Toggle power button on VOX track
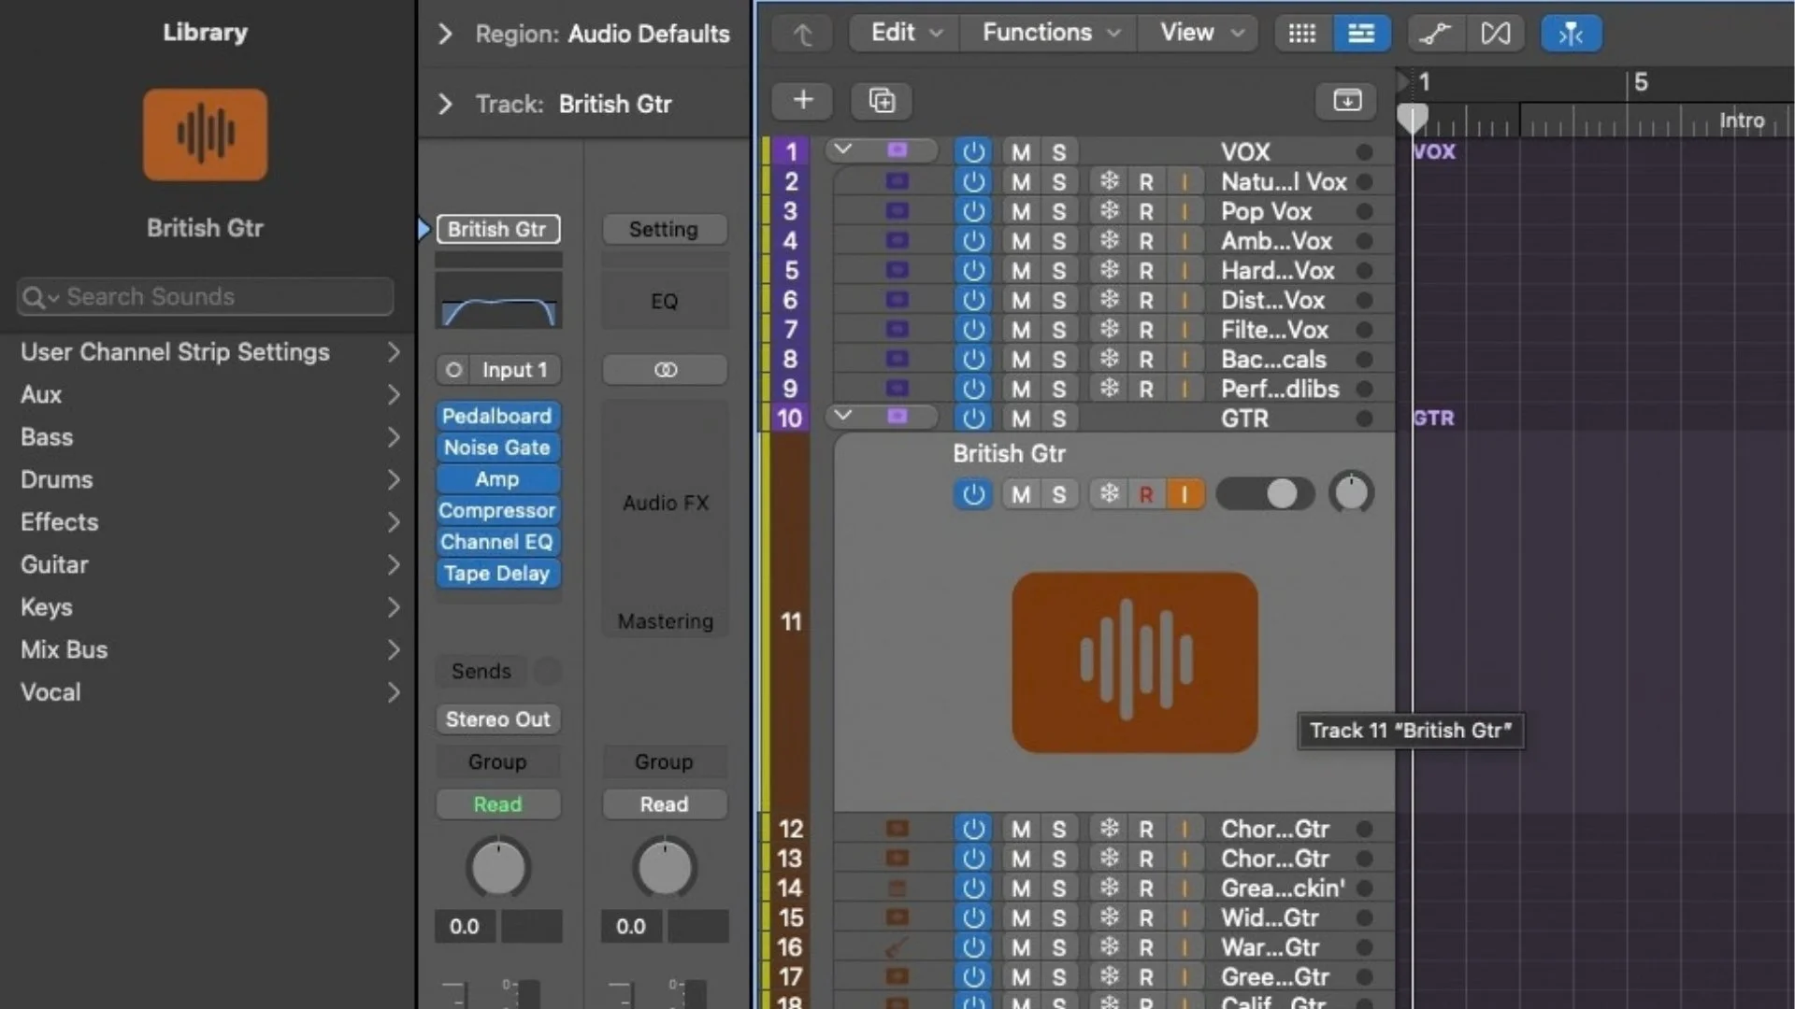The width and height of the screenshot is (1795, 1009). pyautogui.click(x=973, y=151)
